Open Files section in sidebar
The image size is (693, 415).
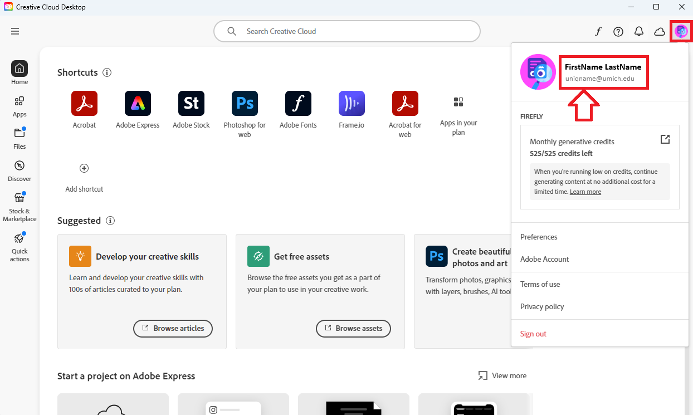pos(19,138)
